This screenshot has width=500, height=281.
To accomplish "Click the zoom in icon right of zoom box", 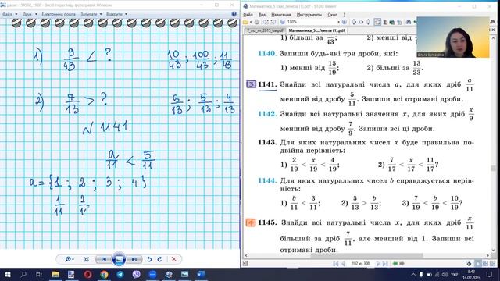I will (x=344, y=22).
